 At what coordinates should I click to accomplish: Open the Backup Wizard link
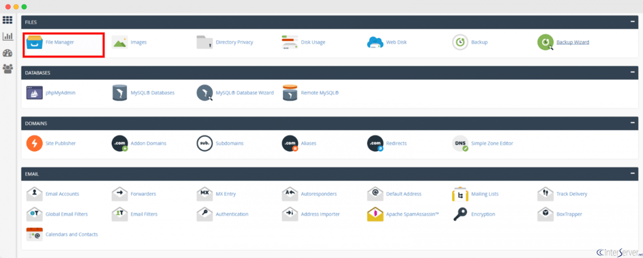point(573,42)
